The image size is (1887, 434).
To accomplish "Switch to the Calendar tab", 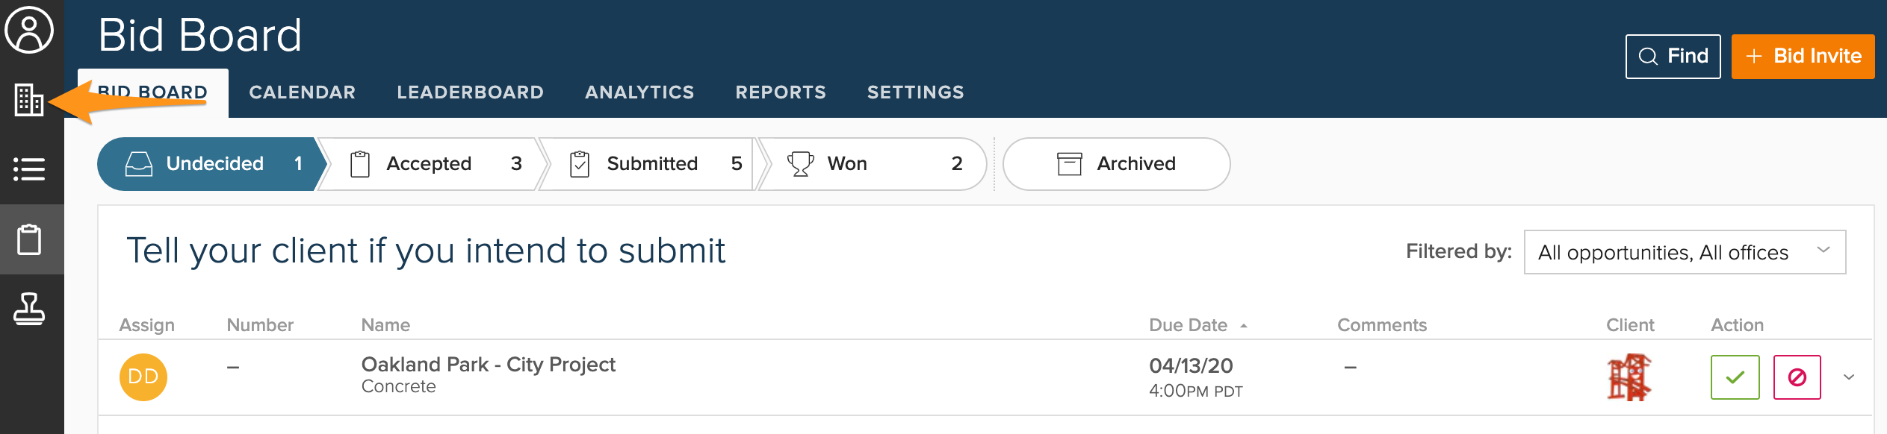I will pyautogui.click(x=302, y=92).
